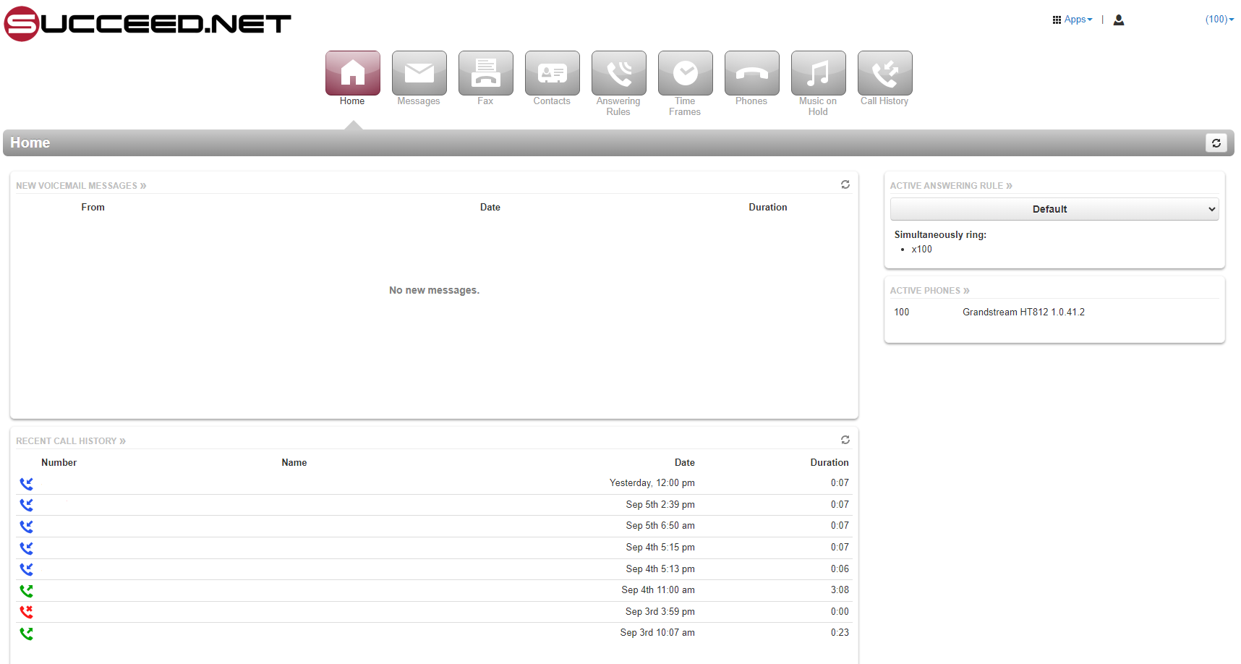Click the extension 100 link under Active Phones
The image size is (1241, 664).
coord(901,312)
